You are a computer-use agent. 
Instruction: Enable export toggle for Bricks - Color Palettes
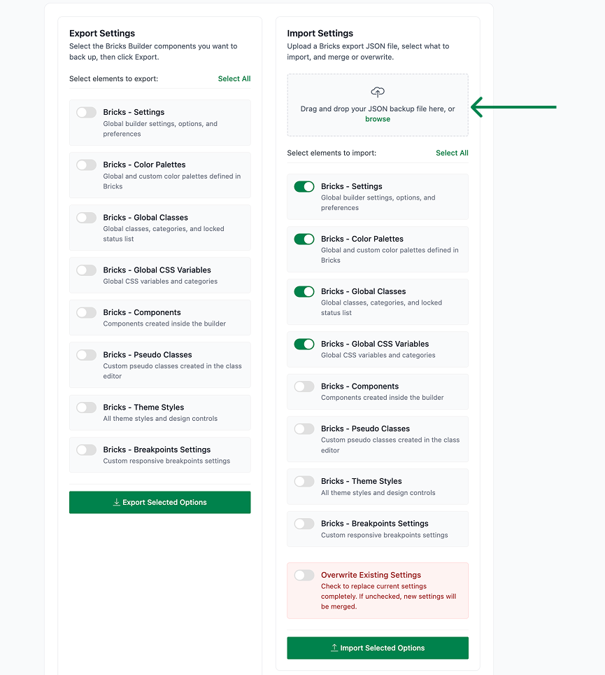(87, 165)
